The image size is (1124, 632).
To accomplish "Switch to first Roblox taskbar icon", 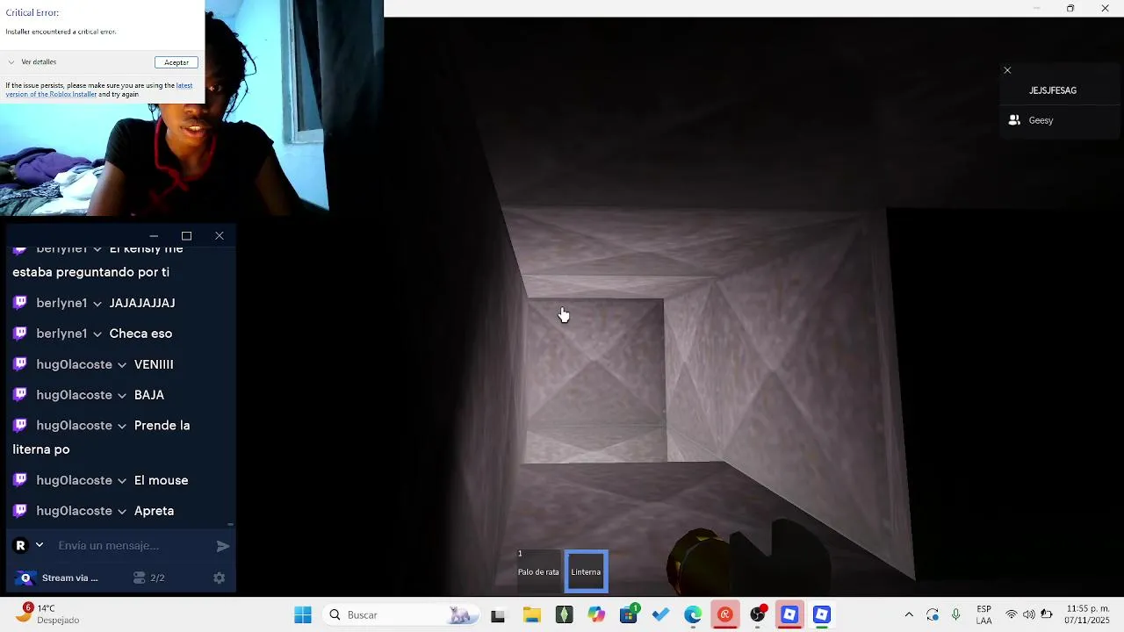I will tap(789, 615).
